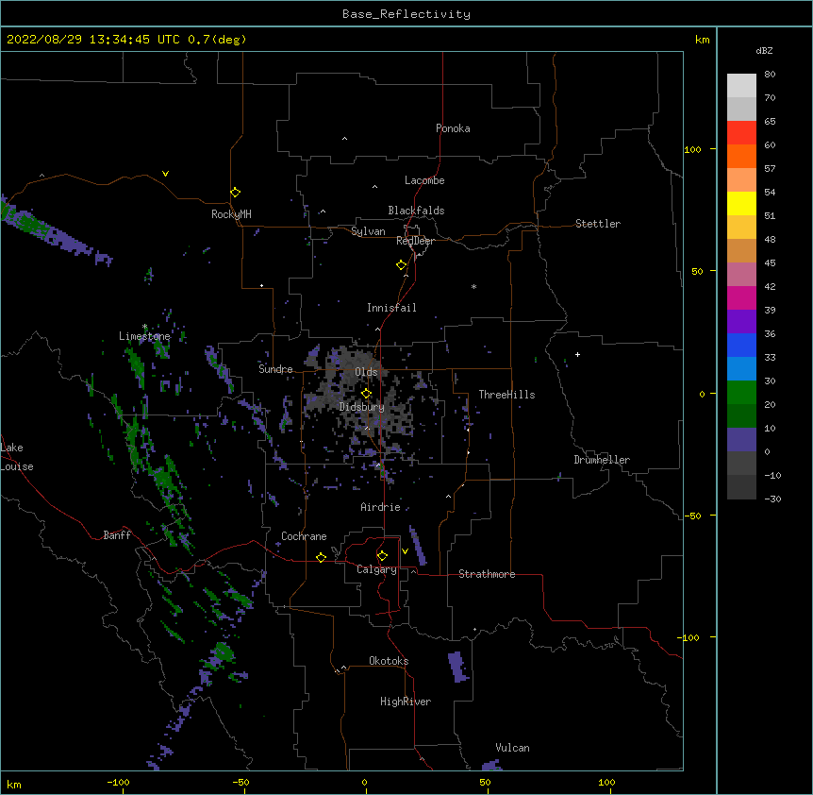Click the white asterisk marker east of Innisfail
Image resolution: width=813 pixels, height=795 pixels.
[x=473, y=286]
